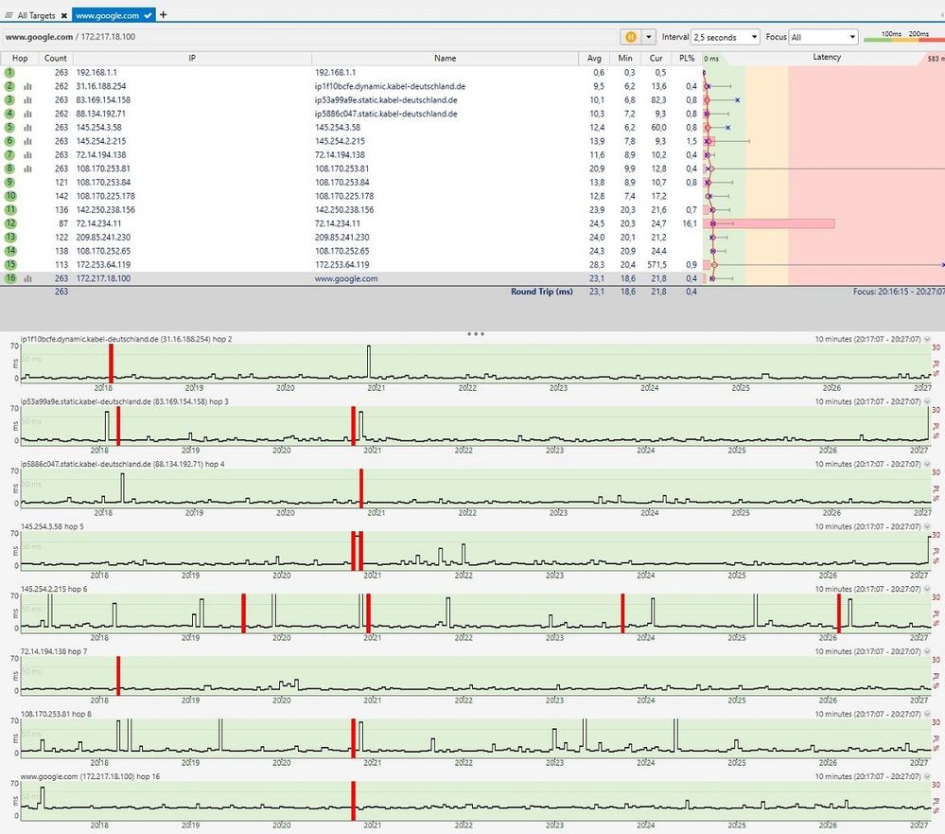Add a new target tab with plus
Image resolution: width=945 pixels, height=834 pixels.
164,15
